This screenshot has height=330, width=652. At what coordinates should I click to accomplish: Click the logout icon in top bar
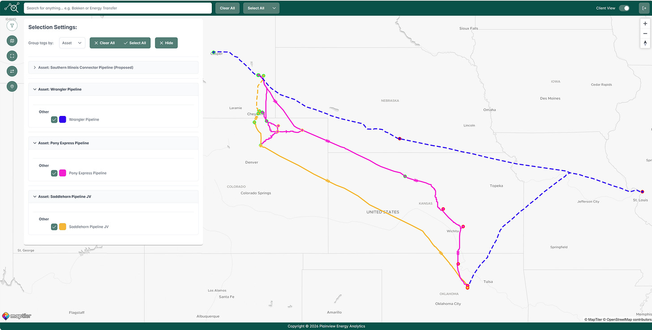pos(644,8)
